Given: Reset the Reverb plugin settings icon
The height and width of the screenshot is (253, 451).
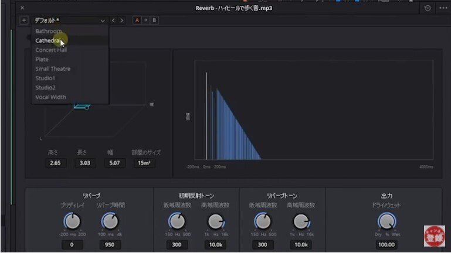Looking at the screenshot, I should (428, 8).
